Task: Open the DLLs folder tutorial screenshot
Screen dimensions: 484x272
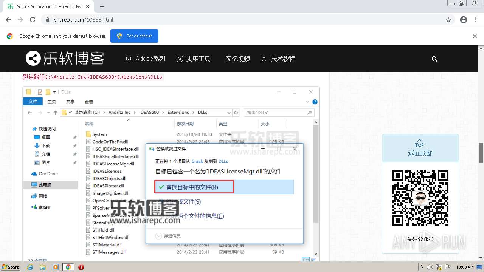Action: click(171, 174)
